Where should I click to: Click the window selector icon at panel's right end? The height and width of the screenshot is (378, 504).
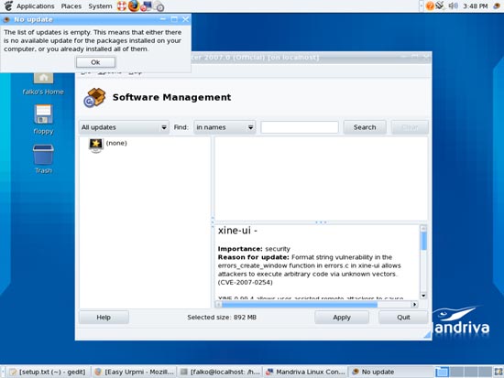497,5
